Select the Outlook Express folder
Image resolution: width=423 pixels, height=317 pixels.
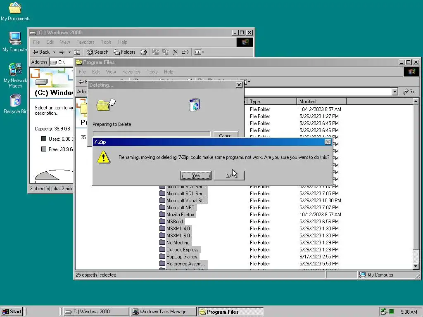[179, 250]
